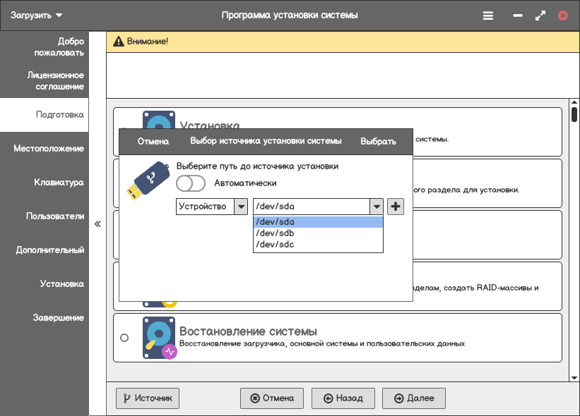580x416 pixels.
Task: Confirm the source with Выбрать
Action: click(378, 141)
